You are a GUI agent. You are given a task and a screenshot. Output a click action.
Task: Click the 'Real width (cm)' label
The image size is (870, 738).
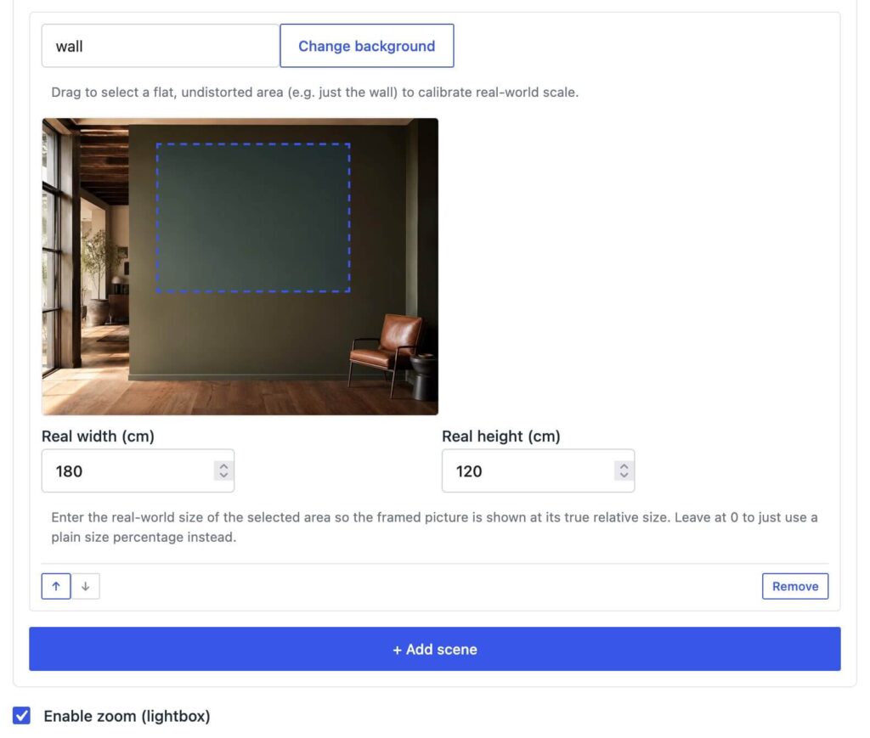pos(99,437)
